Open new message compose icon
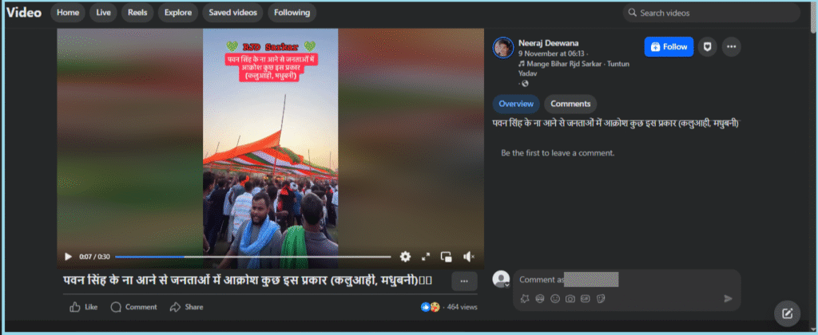The image size is (818, 335). point(787,313)
